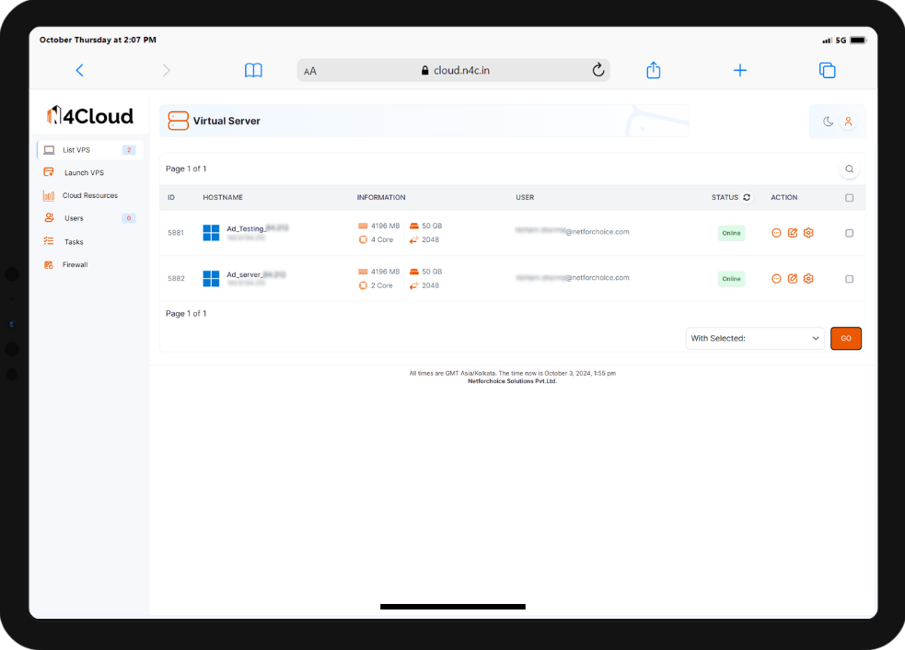905x650 pixels.
Task: Click the first action icon for server 5881
Action: point(776,233)
